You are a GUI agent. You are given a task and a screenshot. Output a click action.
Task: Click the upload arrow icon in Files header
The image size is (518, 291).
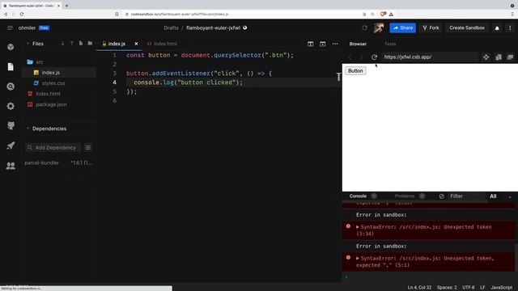point(72,44)
